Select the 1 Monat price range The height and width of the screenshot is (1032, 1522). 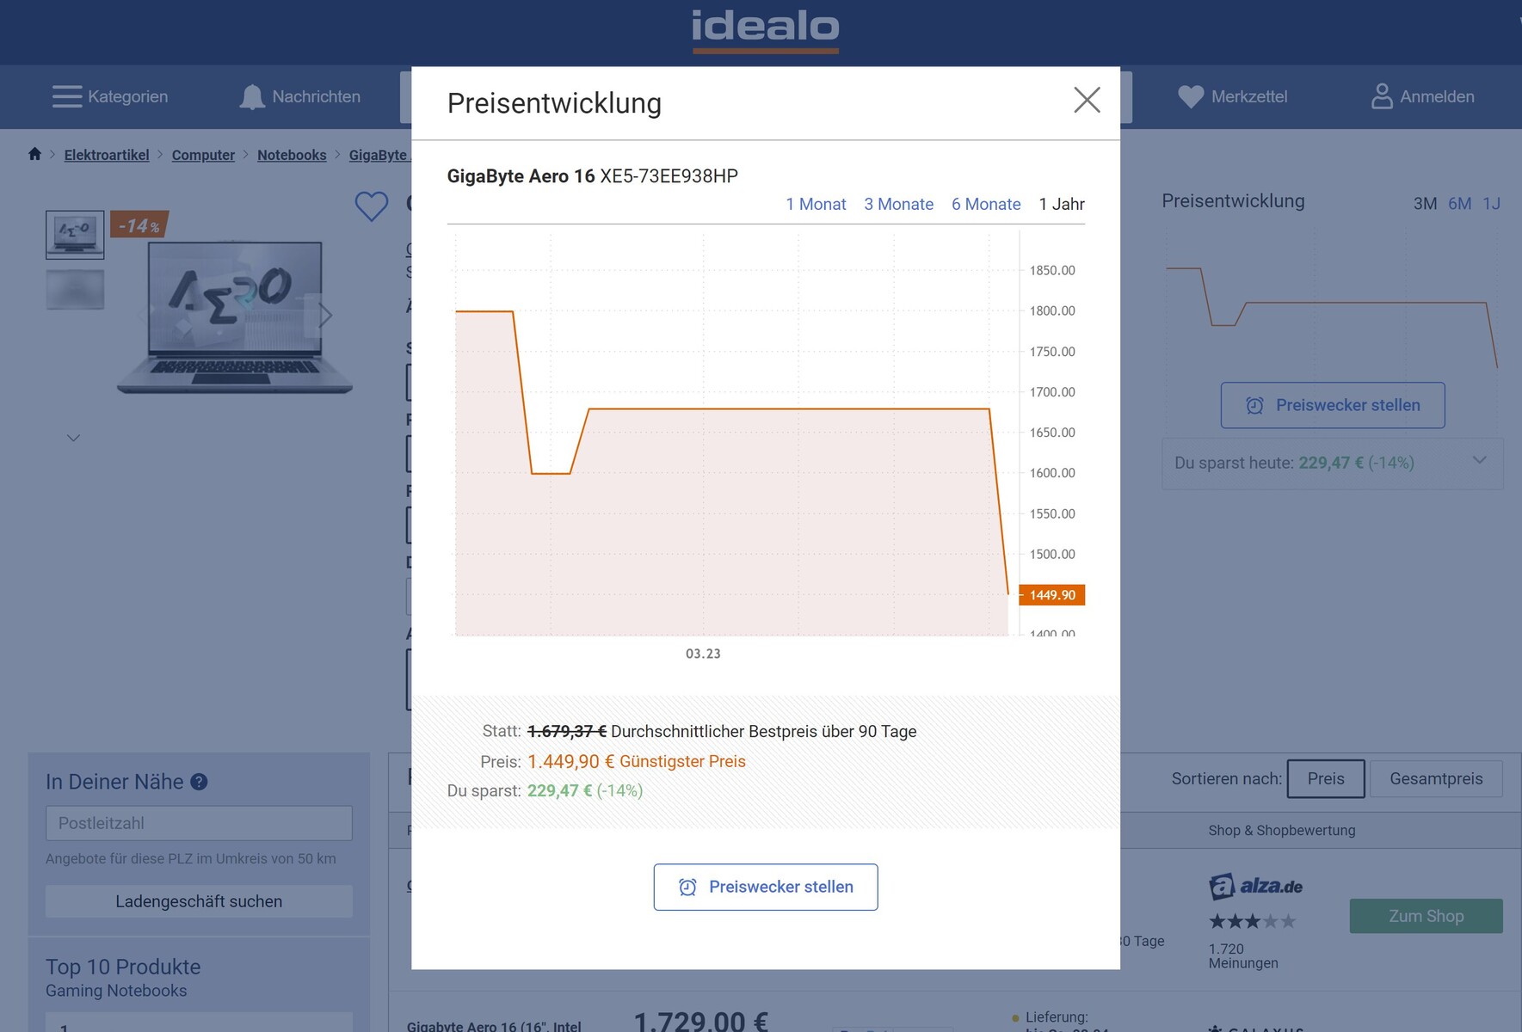pyautogui.click(x=816, y=204)
